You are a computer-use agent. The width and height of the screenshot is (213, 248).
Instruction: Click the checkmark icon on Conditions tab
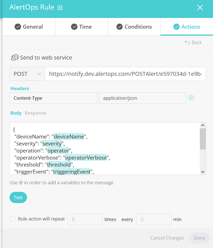(x=120, y=27)
